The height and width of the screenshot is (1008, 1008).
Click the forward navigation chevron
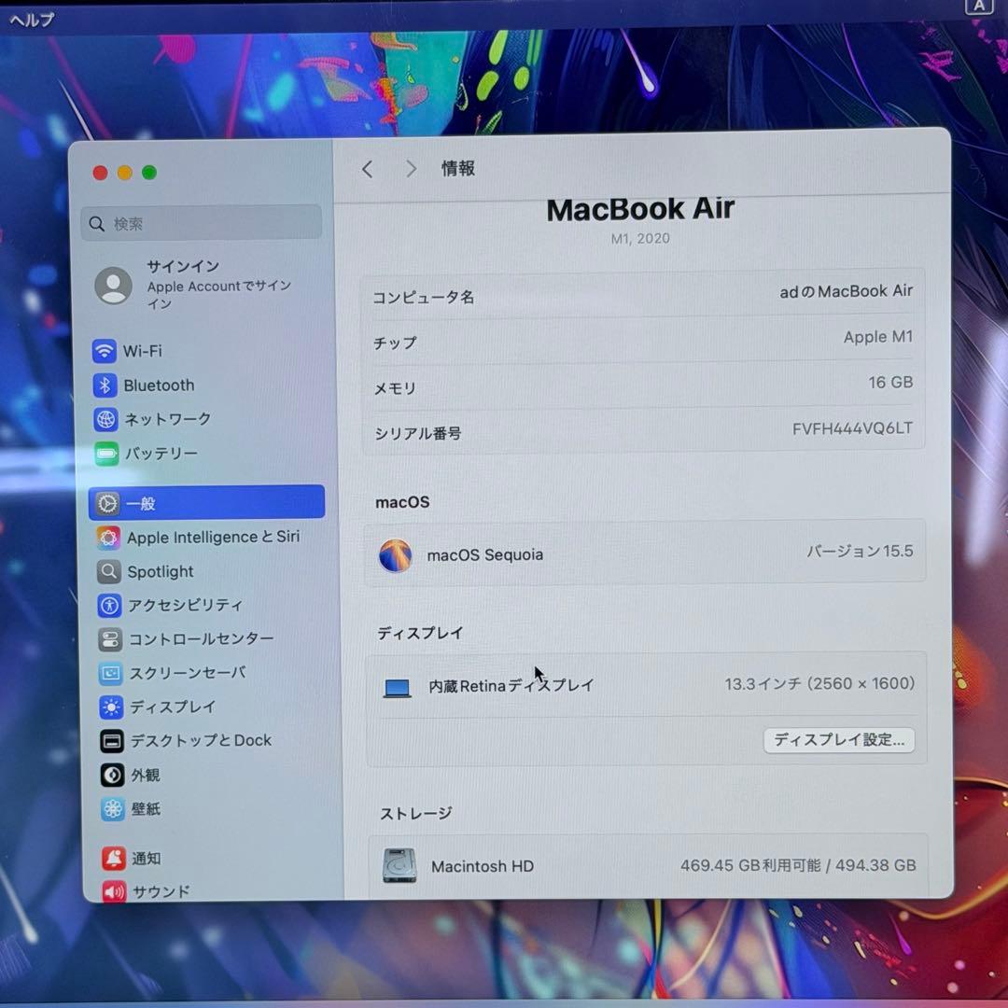coord(411,169)
